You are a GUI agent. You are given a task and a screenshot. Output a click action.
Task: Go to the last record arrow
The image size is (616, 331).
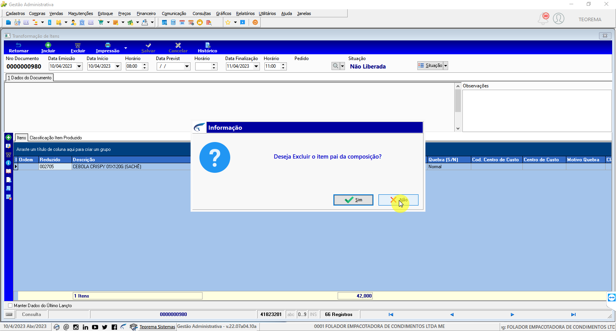pyautogui.click(x=573, y=314)
